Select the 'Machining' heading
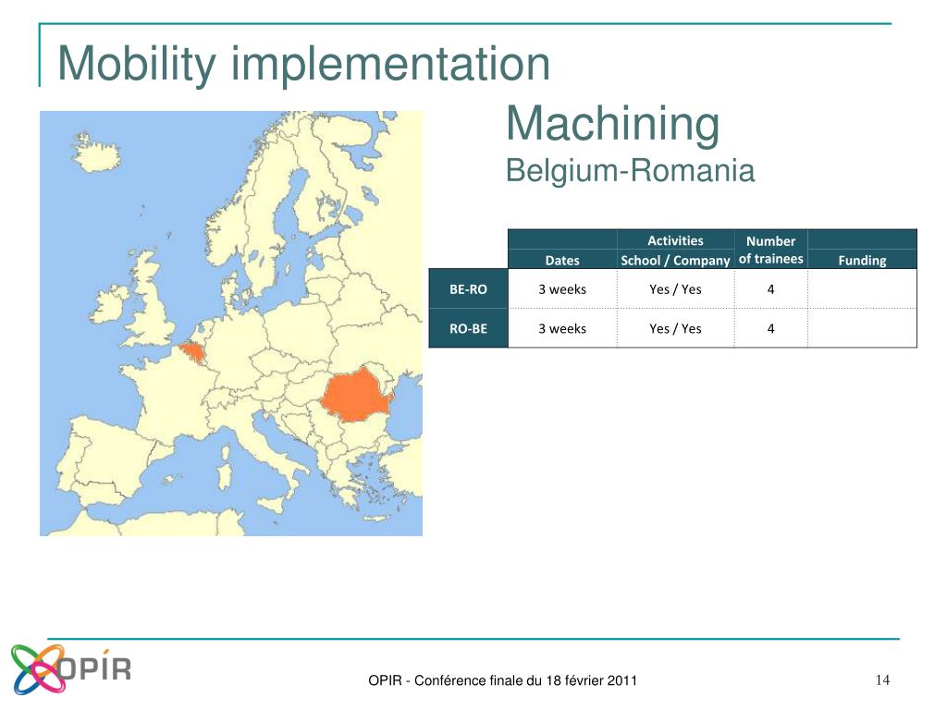The height and width of the screenshot is (710, 947). tap(612, 123)
